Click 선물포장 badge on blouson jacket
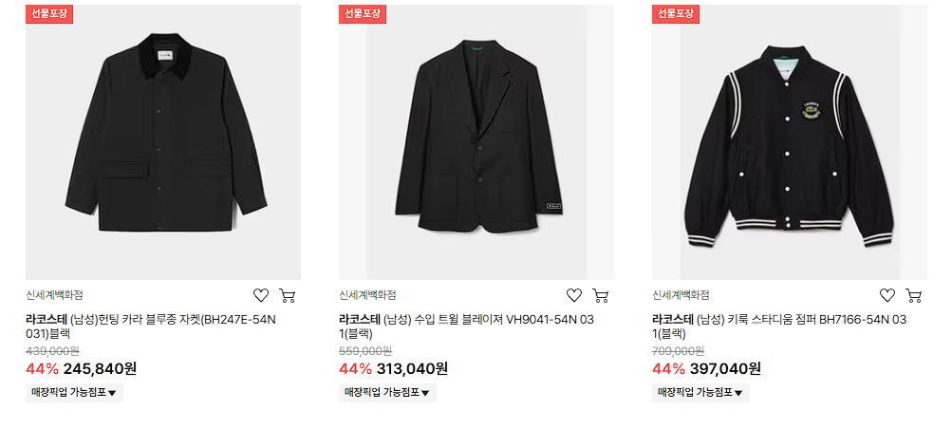Screen dimensions: 952x429 point(49,14)
